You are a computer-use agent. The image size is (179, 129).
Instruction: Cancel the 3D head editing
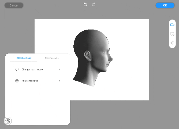click(14, 5)
